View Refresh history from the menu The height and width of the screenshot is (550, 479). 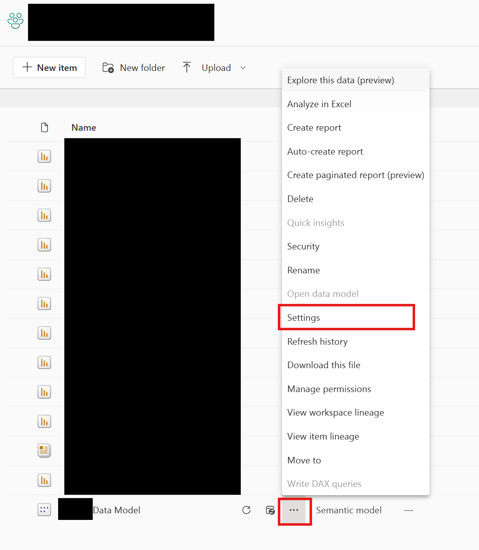[x=317, y=341]
